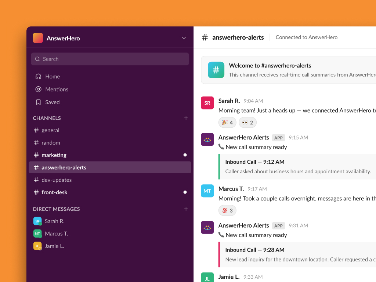Toggle the eyes reaction with 2

pos(247,123)
